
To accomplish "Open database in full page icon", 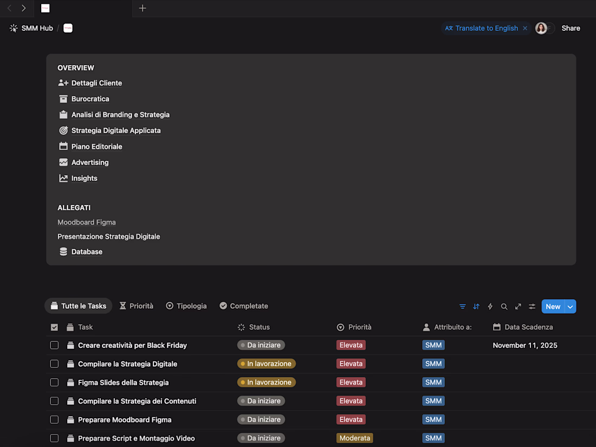I will pos(518,306).
